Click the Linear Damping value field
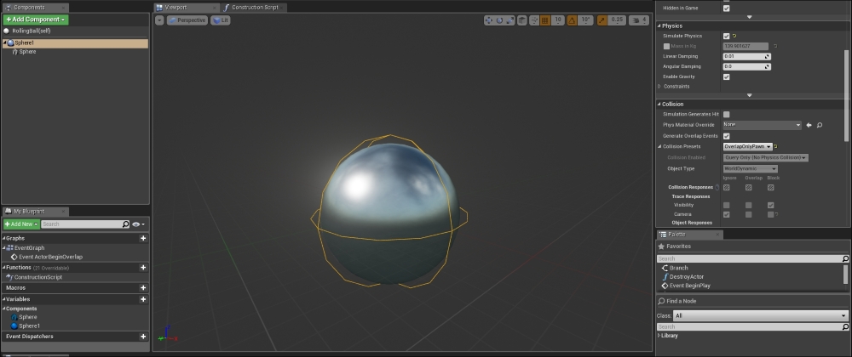The height and width of the screenshot is (357, 852). coord(746,56)
